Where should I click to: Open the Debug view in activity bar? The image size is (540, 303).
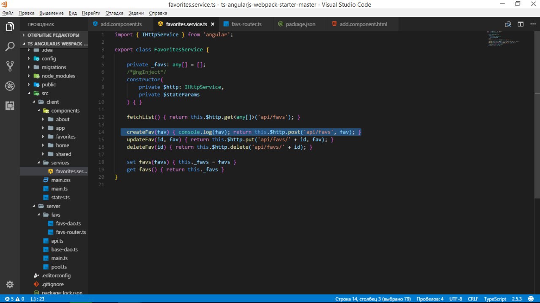coord(10,86)
